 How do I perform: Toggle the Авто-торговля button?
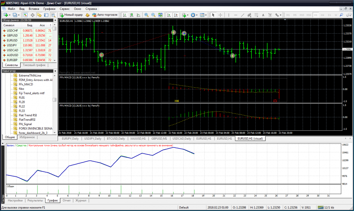(104, 15)
